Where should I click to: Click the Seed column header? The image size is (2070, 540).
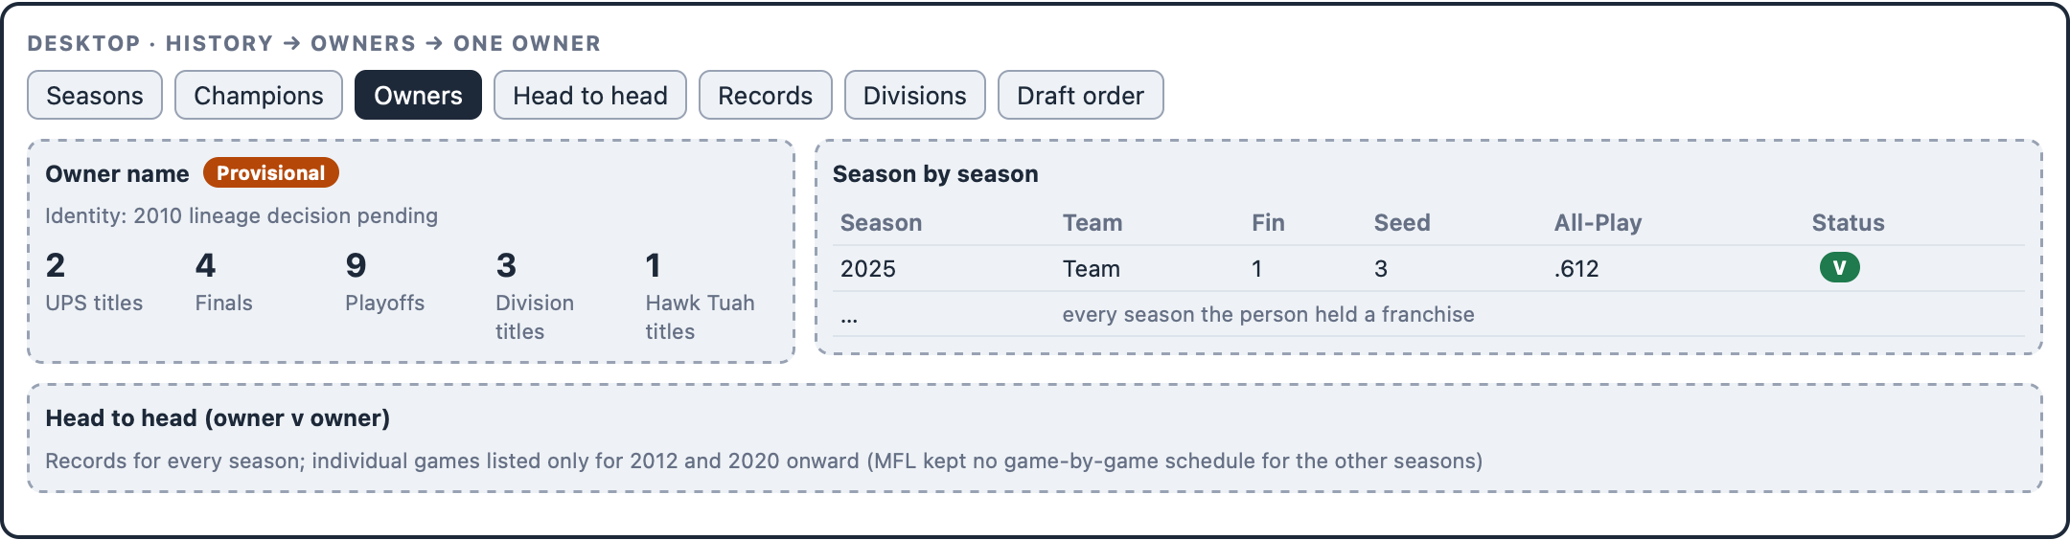1401,222
